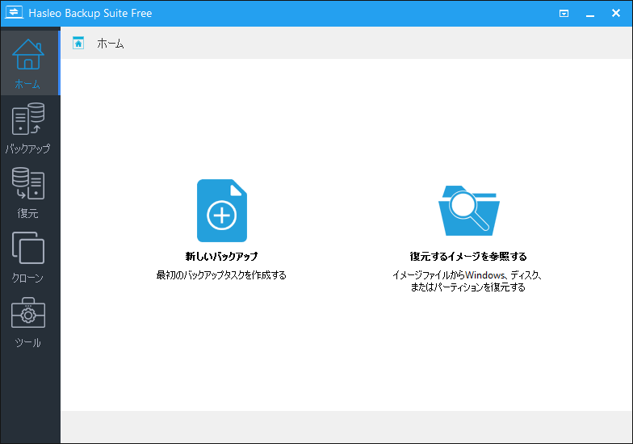The height and width of the screenshot is (444, 633).
Task: Open the ホーム sidebar house icon
Action: [27, 54]
